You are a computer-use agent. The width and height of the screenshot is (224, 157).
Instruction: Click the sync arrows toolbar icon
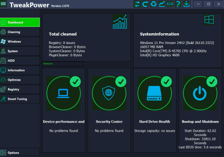tap(137, 4)
